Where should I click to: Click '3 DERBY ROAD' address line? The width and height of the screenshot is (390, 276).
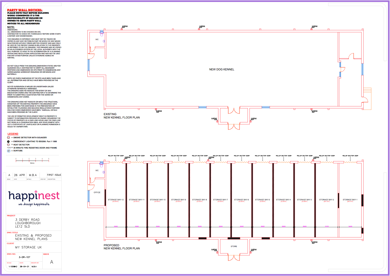tap(27, 220)
